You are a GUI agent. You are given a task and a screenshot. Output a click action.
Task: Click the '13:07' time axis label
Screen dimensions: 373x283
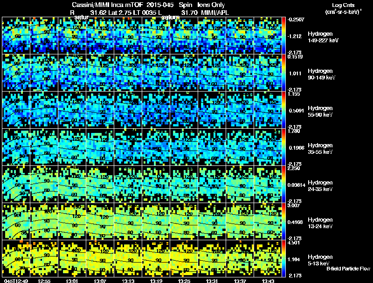(x=100, y=281)
